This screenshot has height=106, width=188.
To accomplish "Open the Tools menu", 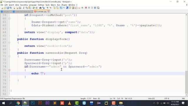I will pos(48,5).
